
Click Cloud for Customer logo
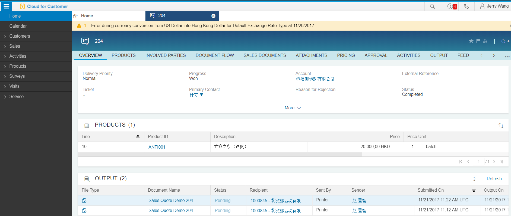(44, 6)
